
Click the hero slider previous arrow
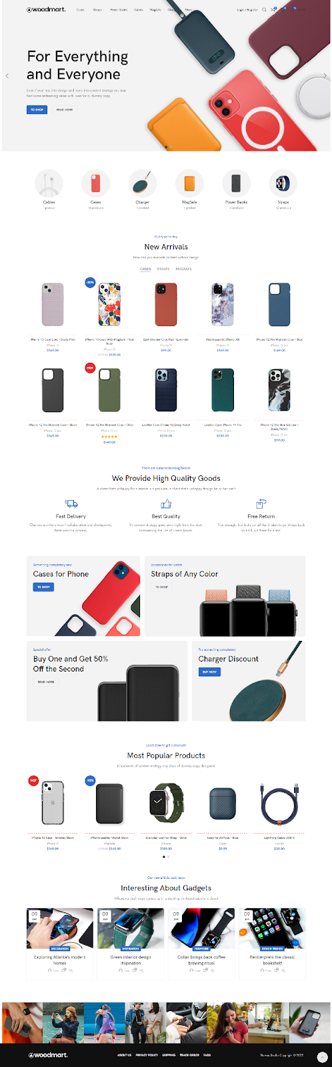7,75
